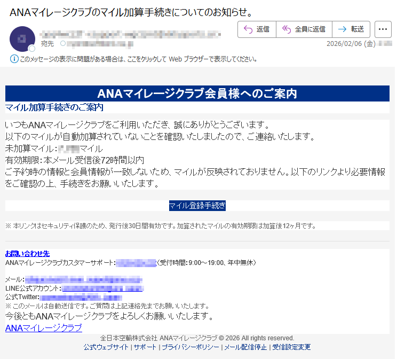Open the お問い合わせ先 link
The height and width of the screenshot is (359, 397).
[x=27, y=253]
